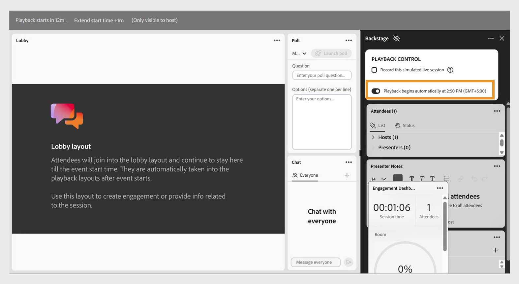Apply bold text in Presenter Notes
Image resolution: width=519 pixels, height=284 pixels.
tap(412, 179)
